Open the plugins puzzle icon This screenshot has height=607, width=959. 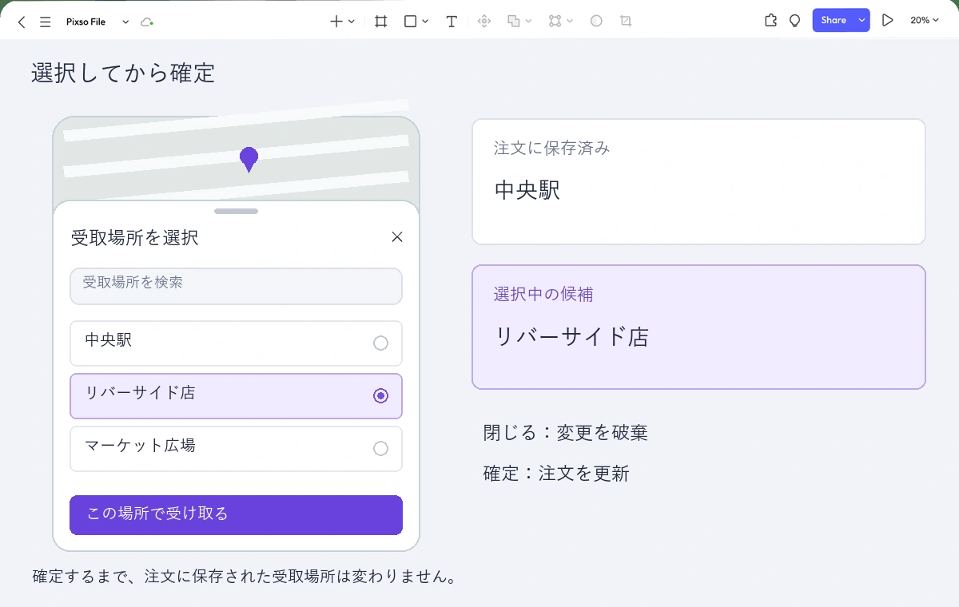[770, 21]
